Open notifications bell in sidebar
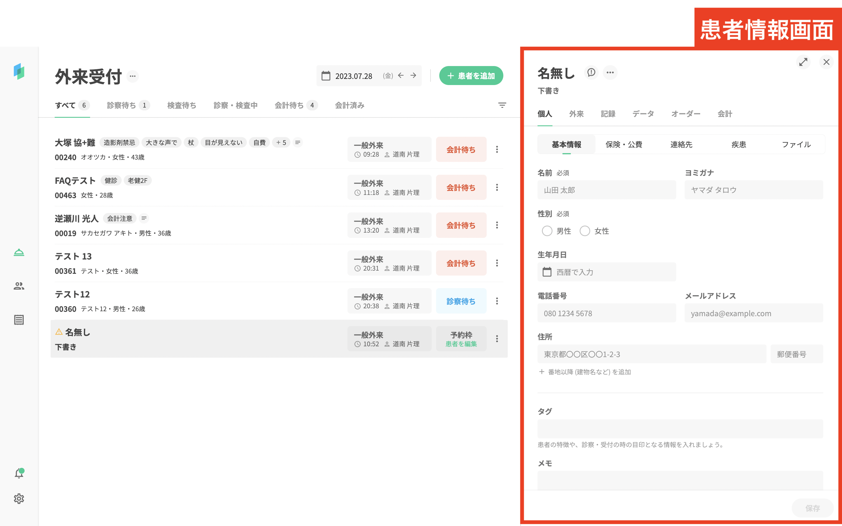This screenshot has width=842, height=526. pos(19,473)
